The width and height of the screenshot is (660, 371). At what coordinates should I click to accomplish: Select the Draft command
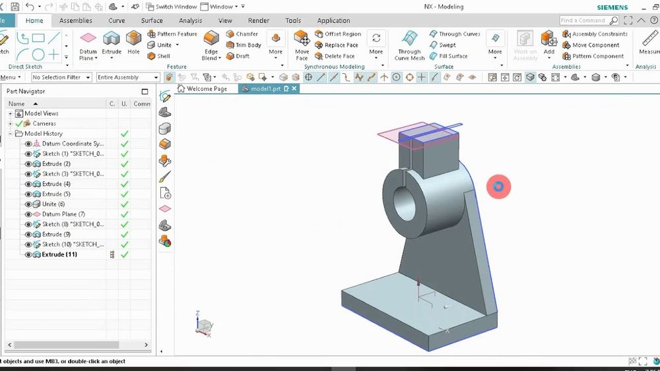tap(238, 56)
